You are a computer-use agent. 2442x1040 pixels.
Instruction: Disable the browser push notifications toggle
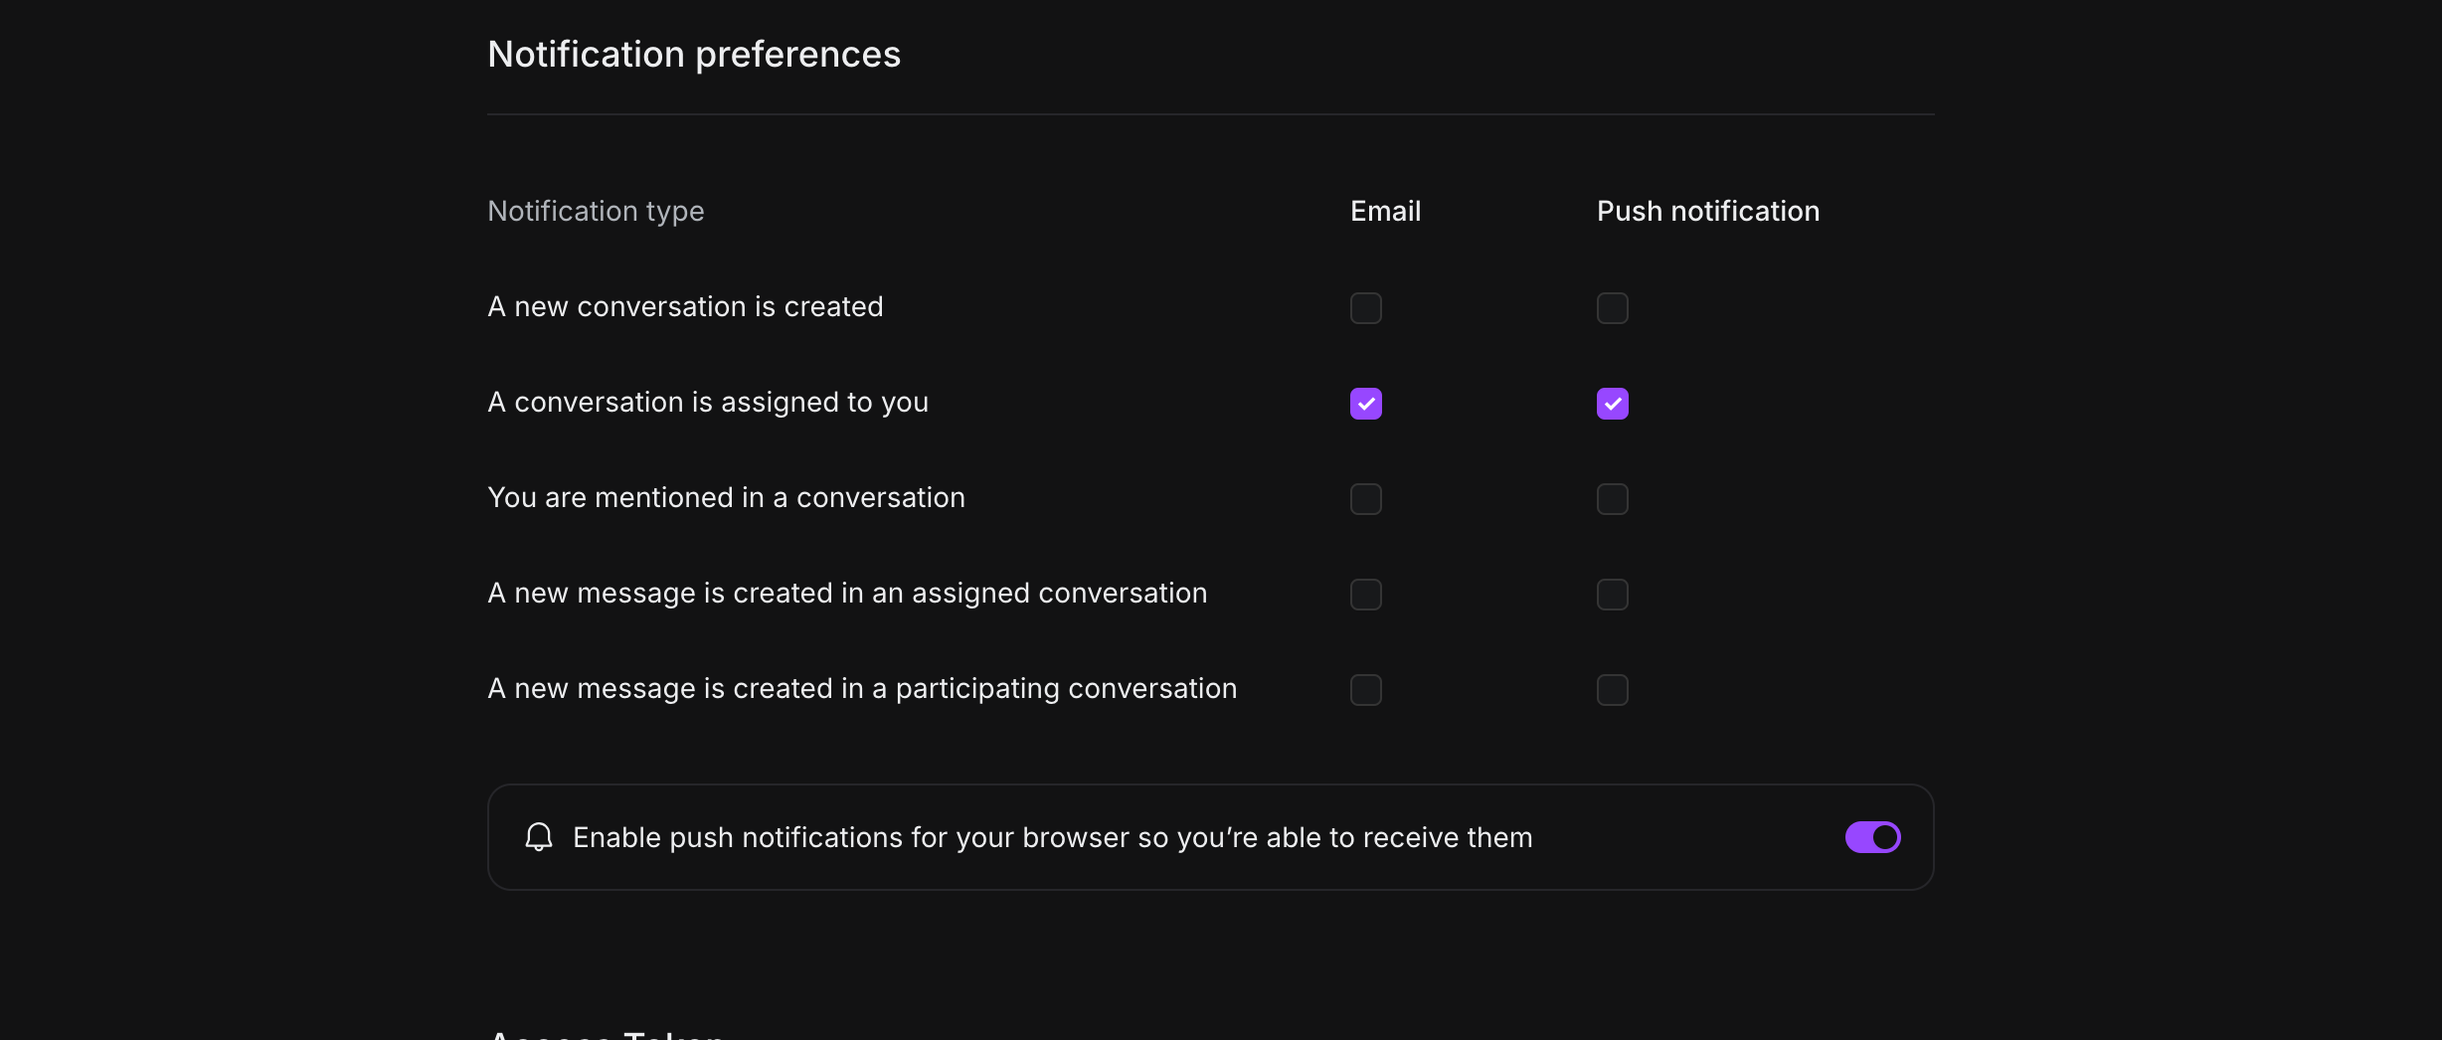point(1872,837)
